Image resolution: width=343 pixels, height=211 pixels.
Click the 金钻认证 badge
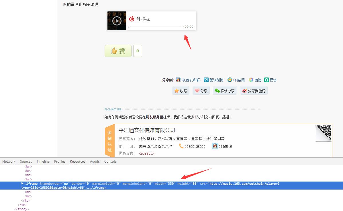click(109, 141)
